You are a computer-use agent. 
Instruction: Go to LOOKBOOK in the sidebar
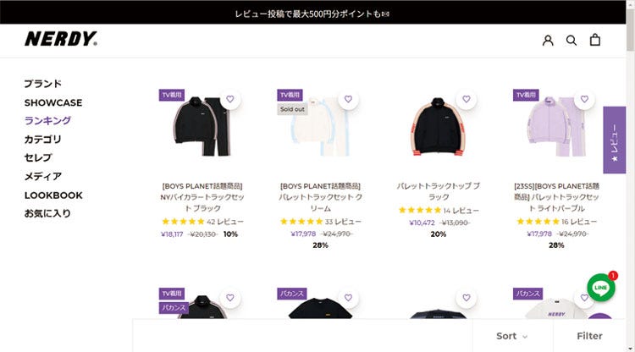pos(53,195)
